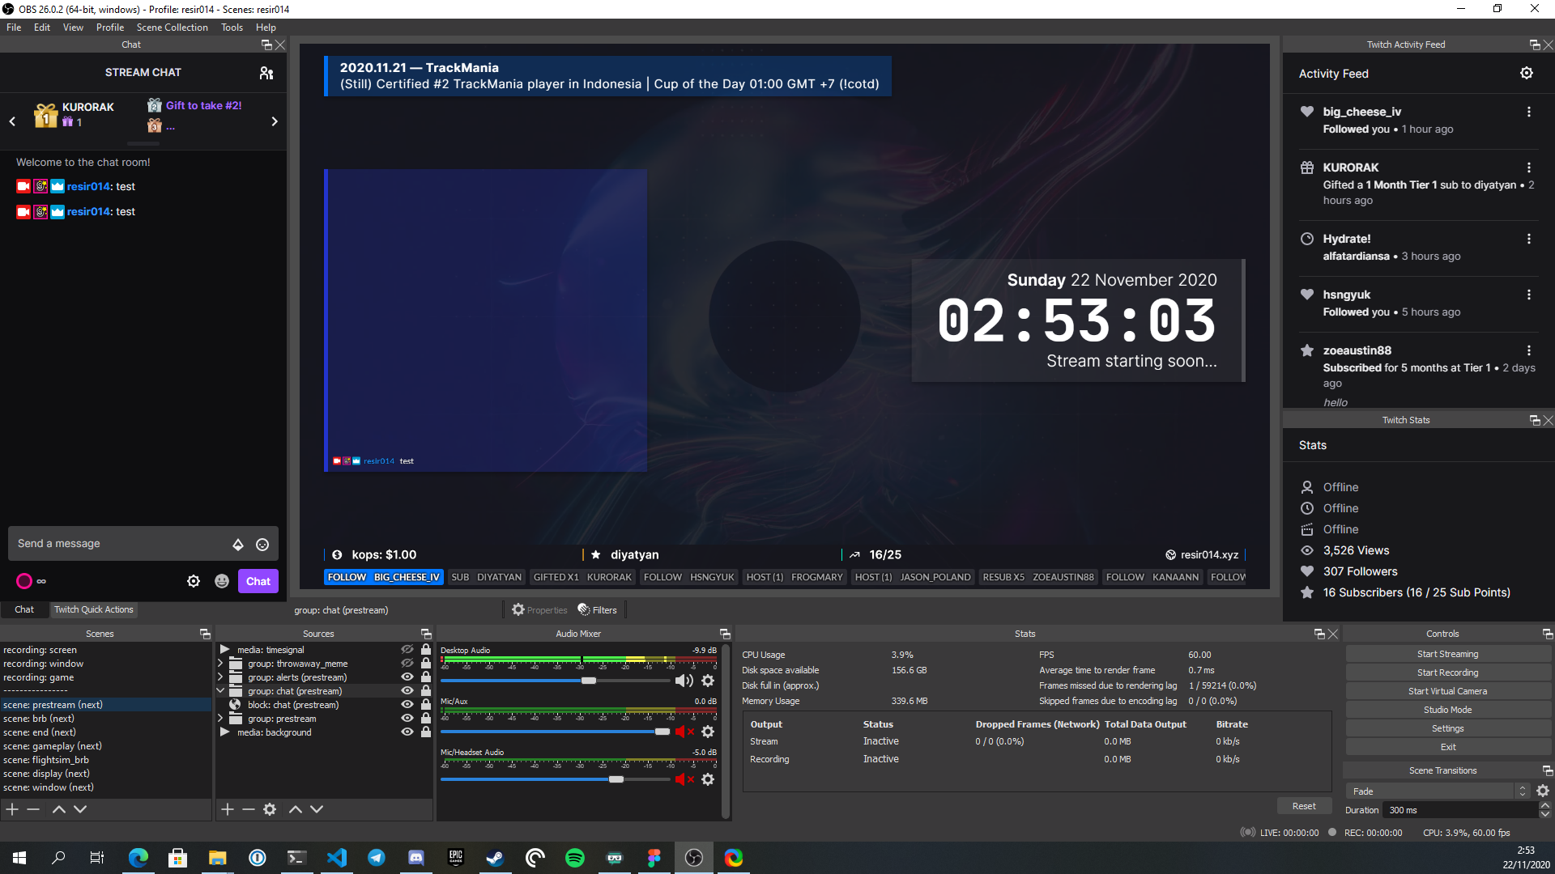Image resolution: width=1555 pixels, height=874 pixels.
Task: Open source properties gear in Sources toolbar
Action: [270, 809]
